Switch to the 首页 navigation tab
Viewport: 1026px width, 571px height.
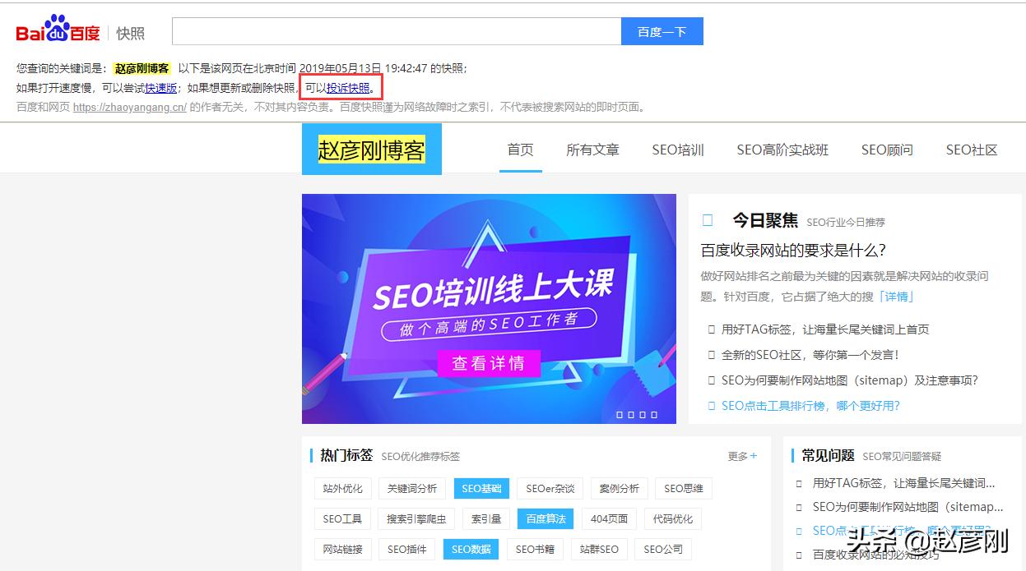click(520, 150)
